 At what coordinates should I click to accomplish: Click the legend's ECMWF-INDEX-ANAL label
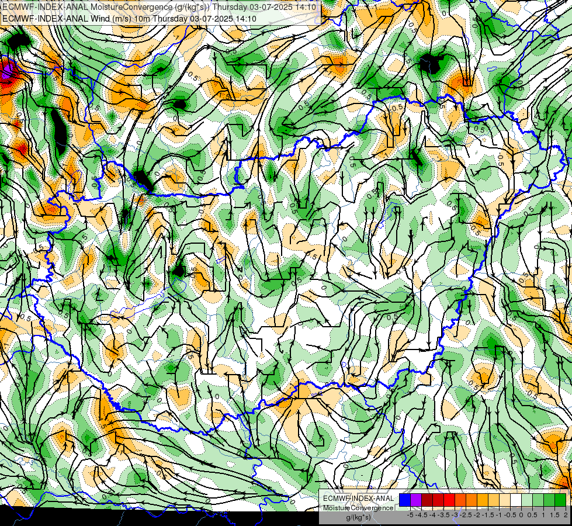358,499
